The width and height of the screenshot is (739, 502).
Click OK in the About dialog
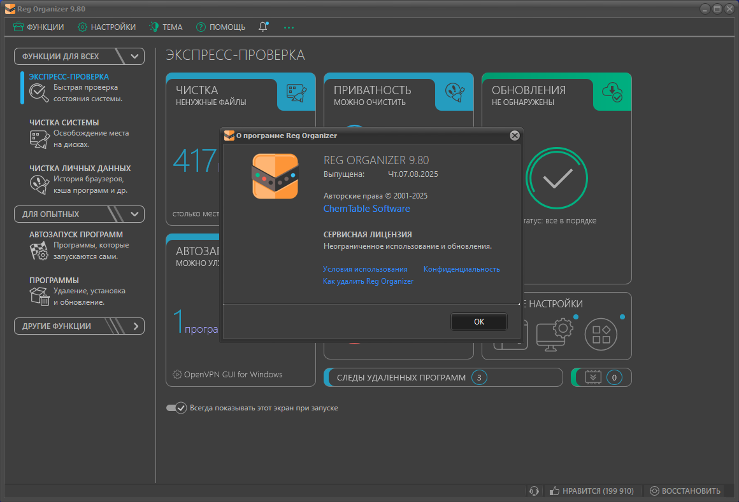(x=479, y=322)
